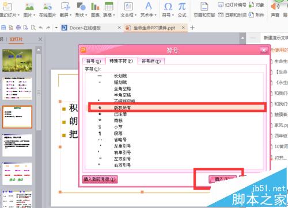Click the Docer logo on the template tab
The image size is (288, 208).
click(64, 28)
